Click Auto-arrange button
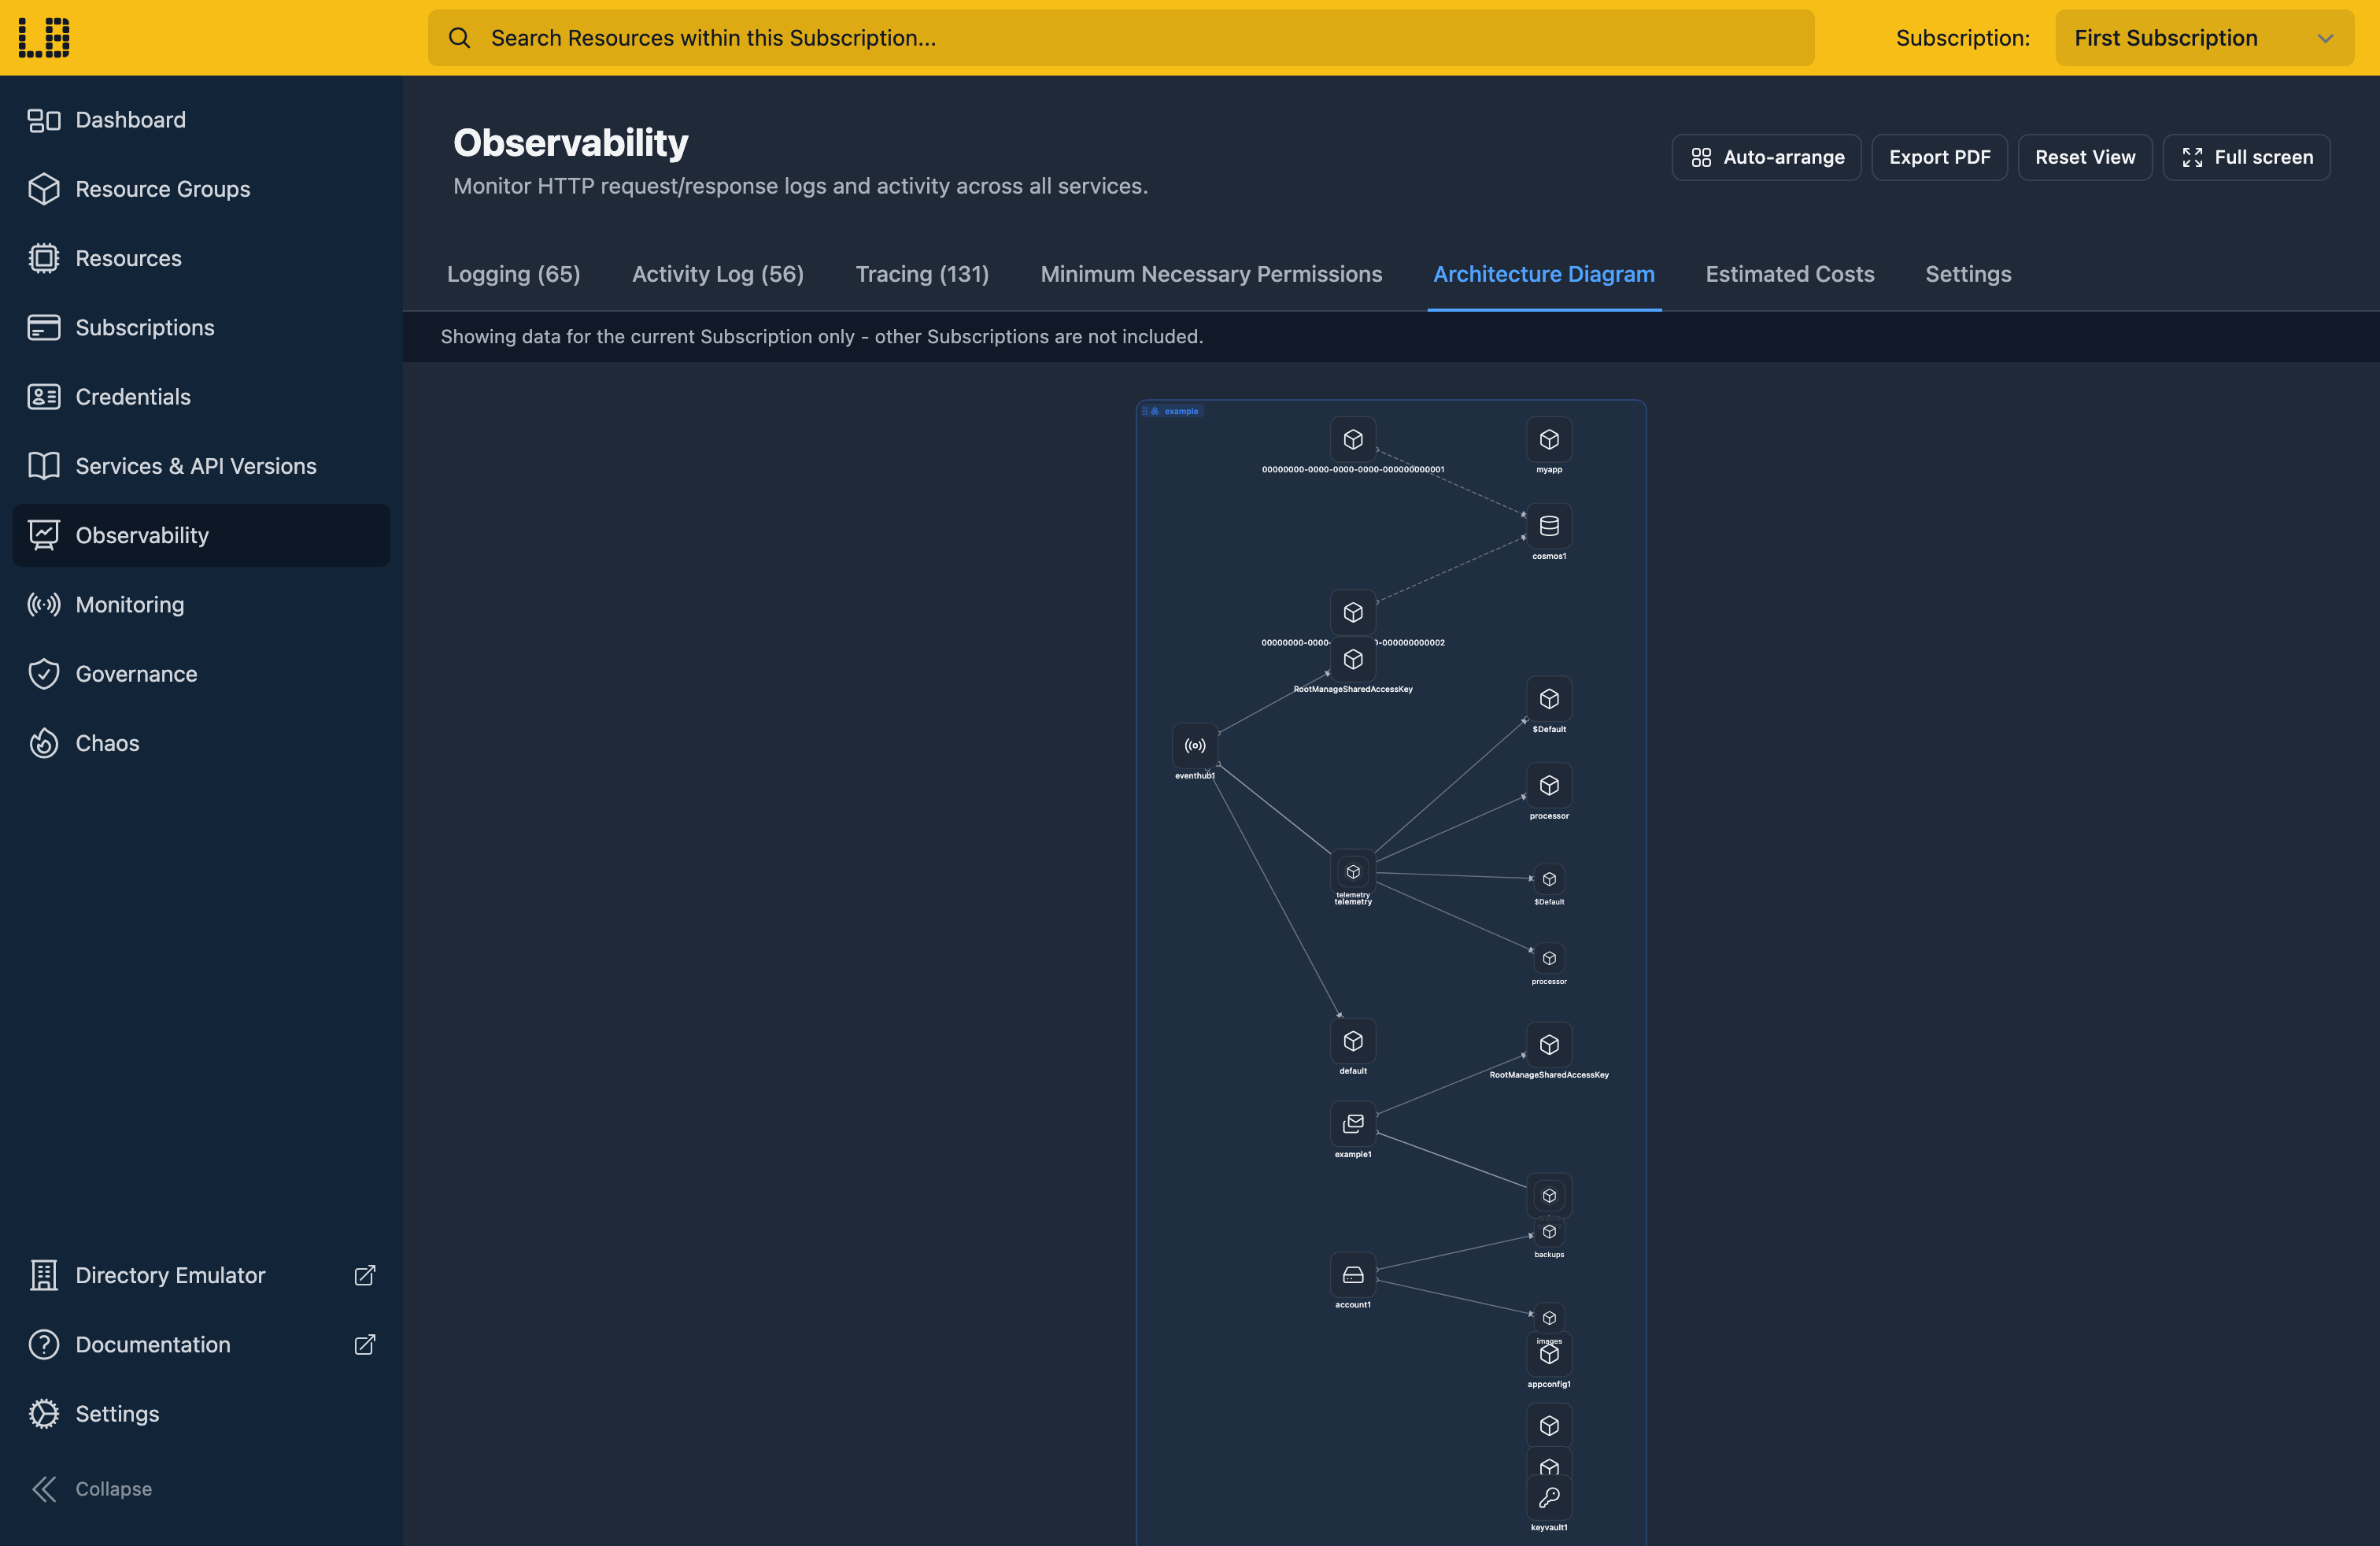 pos(1766,157)
